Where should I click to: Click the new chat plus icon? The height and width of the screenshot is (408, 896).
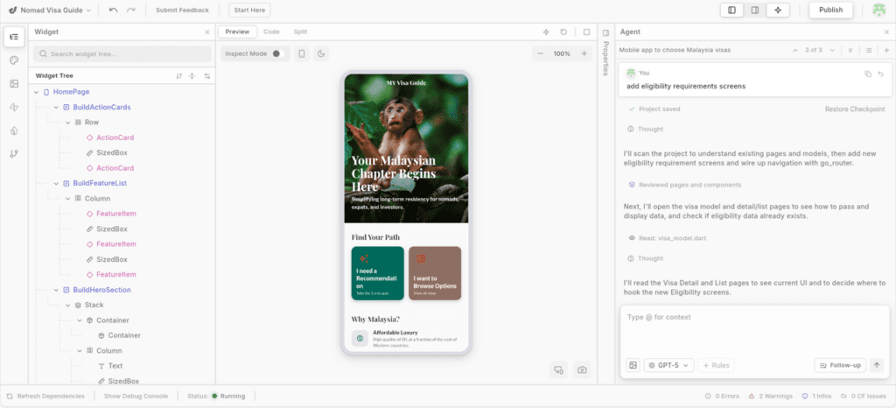pyautogui.click(x=886, y=50)
